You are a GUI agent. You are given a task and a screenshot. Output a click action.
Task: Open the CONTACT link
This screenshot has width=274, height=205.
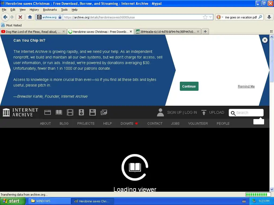pyautogui.click(x=155, y=123)
